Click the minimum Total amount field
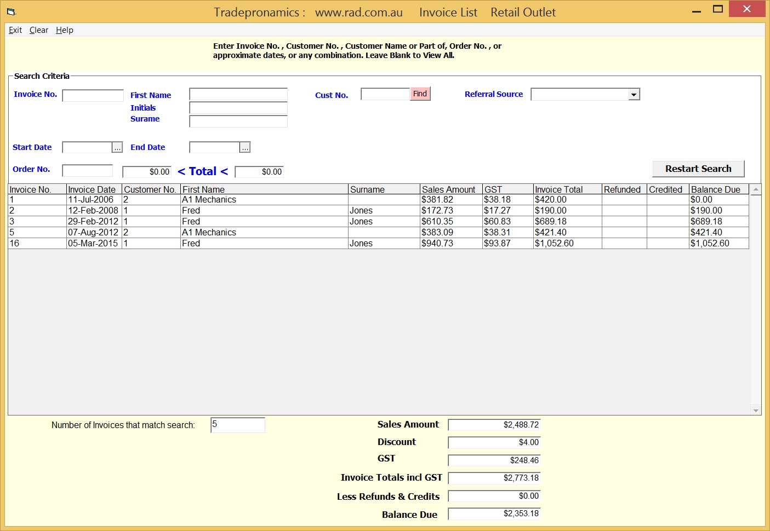 click(147, 172)
